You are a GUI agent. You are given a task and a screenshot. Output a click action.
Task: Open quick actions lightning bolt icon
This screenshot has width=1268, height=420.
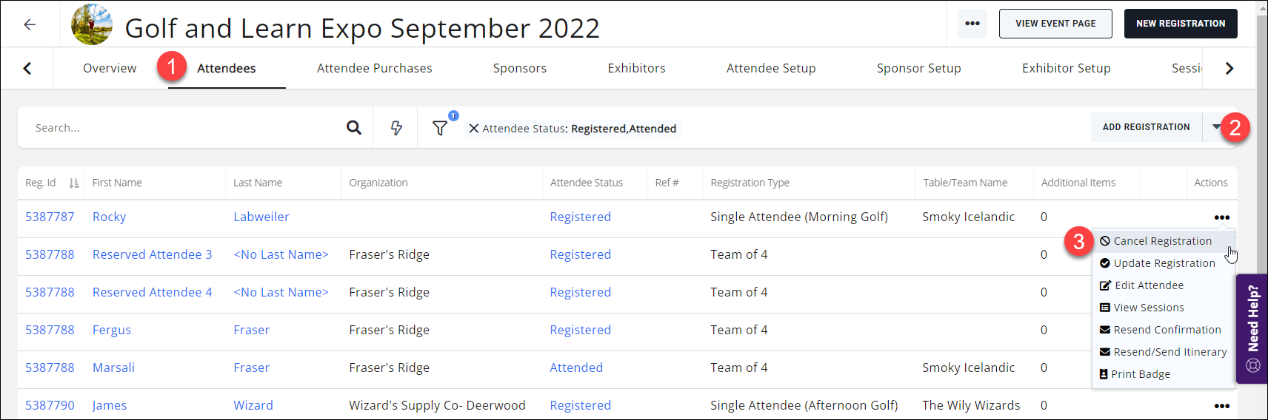coord(396,128)
